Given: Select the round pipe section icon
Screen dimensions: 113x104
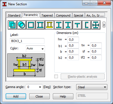Looking at the screenshot, I should point(22,25).
